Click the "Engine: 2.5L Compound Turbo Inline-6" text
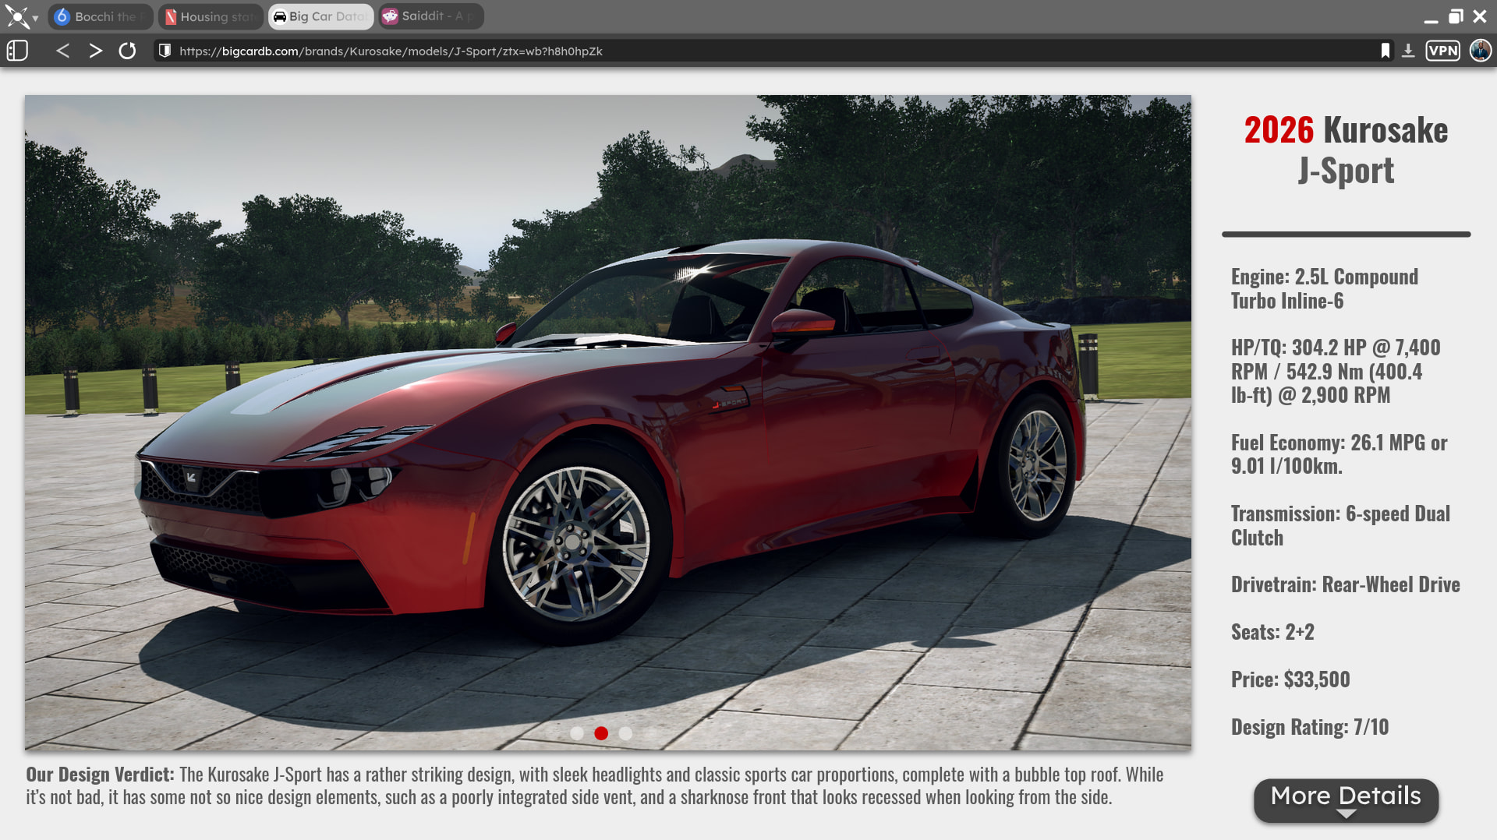Screen dimensions: 1497x840 click(1324, 288)
